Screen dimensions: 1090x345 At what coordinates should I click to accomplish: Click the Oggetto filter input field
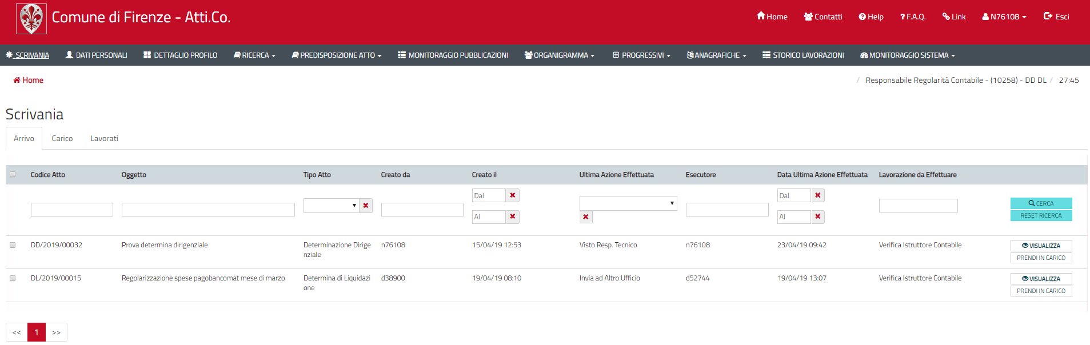coord(208,210)
